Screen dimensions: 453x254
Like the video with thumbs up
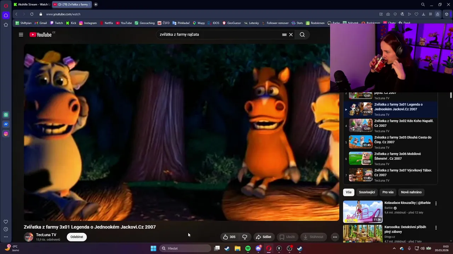coord(229,237)
